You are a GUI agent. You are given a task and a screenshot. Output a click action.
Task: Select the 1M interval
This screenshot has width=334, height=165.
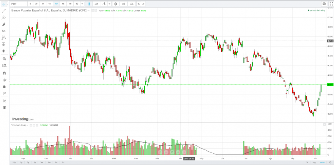click(70, 4)
